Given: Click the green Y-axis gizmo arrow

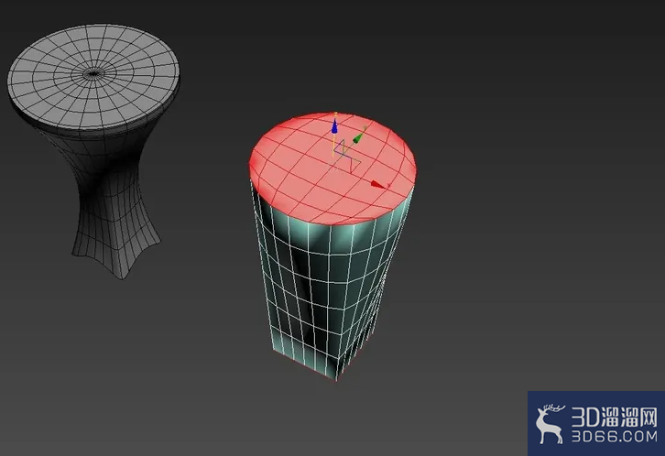Looking at the screenshot, I should [x=359, y=137].
